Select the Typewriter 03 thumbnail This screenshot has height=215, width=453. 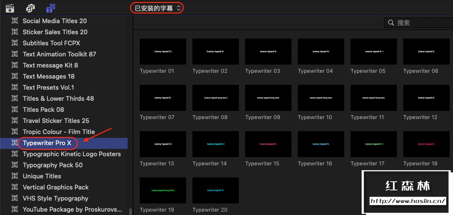tap(268, 52)
